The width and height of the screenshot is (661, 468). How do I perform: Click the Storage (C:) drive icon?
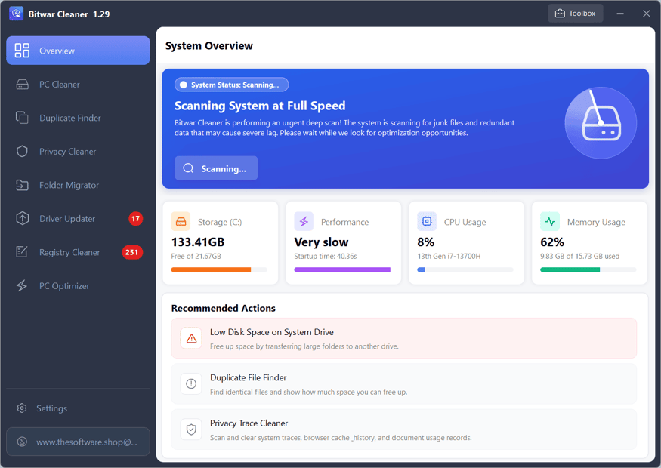pos(181,222)
